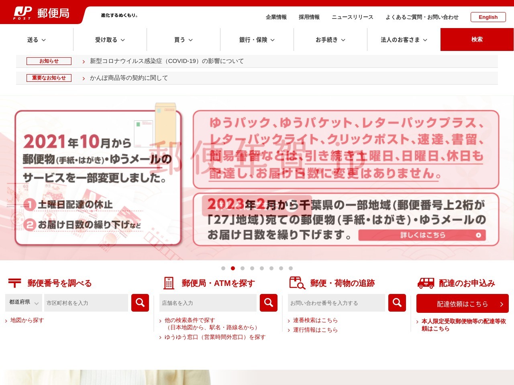Click the building icon beside 郵便局・ATMを探す
Image resolution: width=514 pixels, height=385 pixels.
[169, 283]
